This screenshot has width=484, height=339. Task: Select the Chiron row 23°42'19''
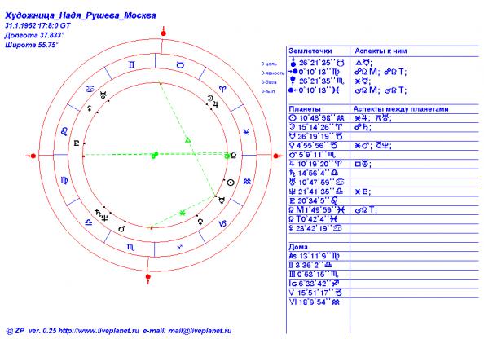(315, 228)
